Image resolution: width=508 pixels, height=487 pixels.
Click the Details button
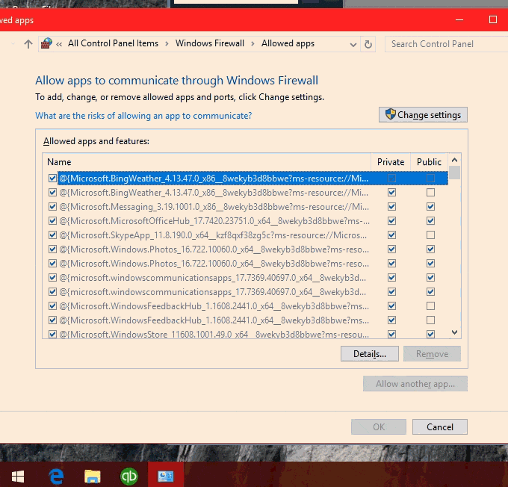[369, 353]
